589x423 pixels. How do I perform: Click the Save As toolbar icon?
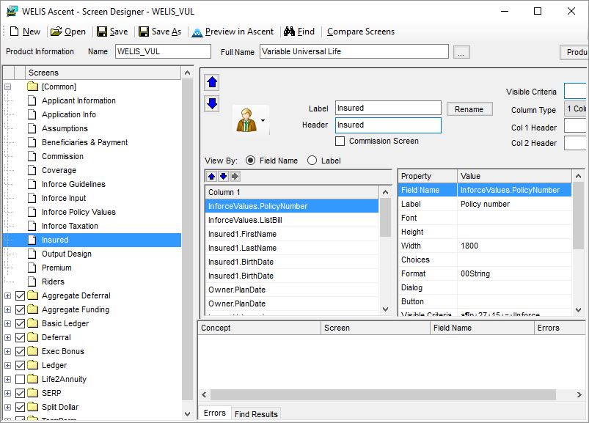point(144,32)
